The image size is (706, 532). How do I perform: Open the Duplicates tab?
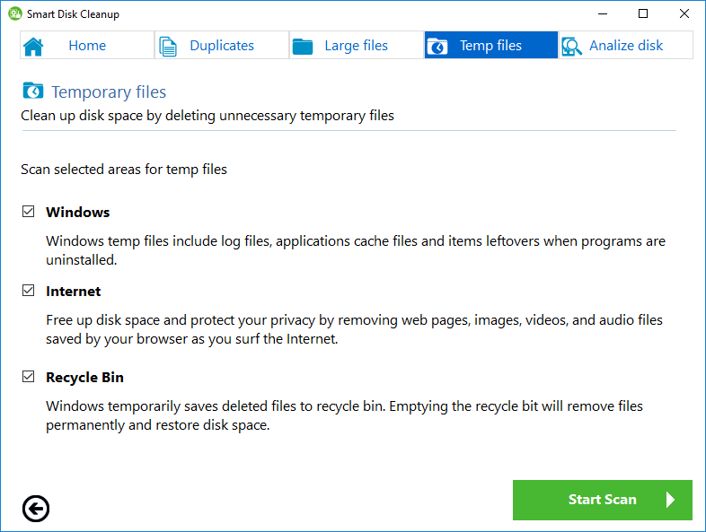(221, 46)
